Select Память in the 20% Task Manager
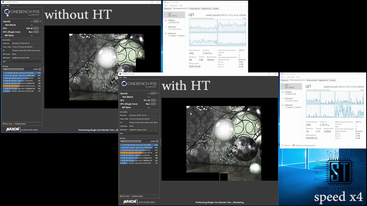The height and width of the screenshot is (206, 367). coord(291,93)
